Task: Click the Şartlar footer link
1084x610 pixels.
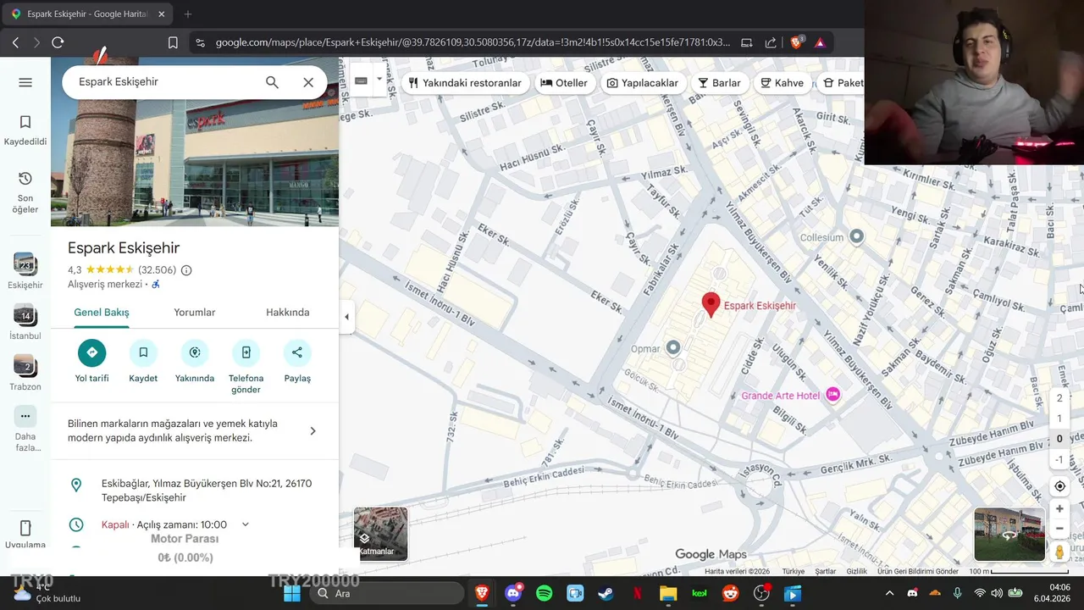Action: click(x=826, y=572)
